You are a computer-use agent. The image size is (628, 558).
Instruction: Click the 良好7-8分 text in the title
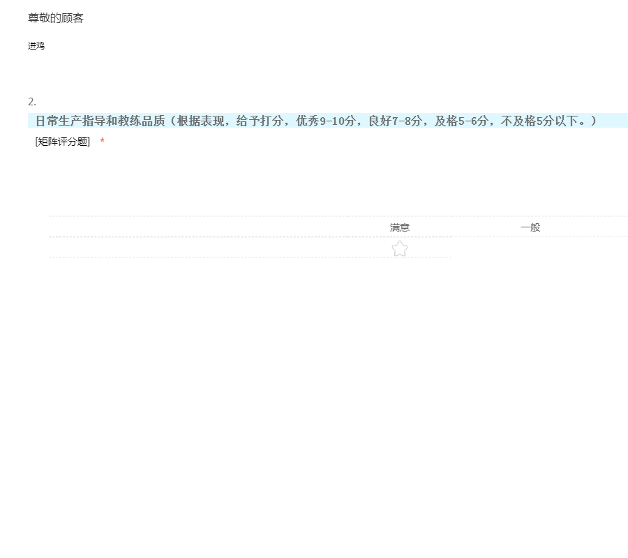pyautogui.click(x=396, y=121)
